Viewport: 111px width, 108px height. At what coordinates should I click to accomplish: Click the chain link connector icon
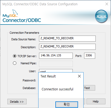click(102, 16)
